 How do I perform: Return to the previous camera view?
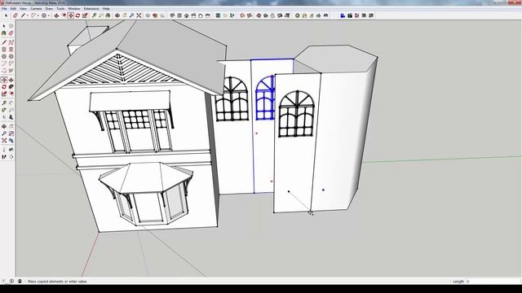click(x=11, y=141)
